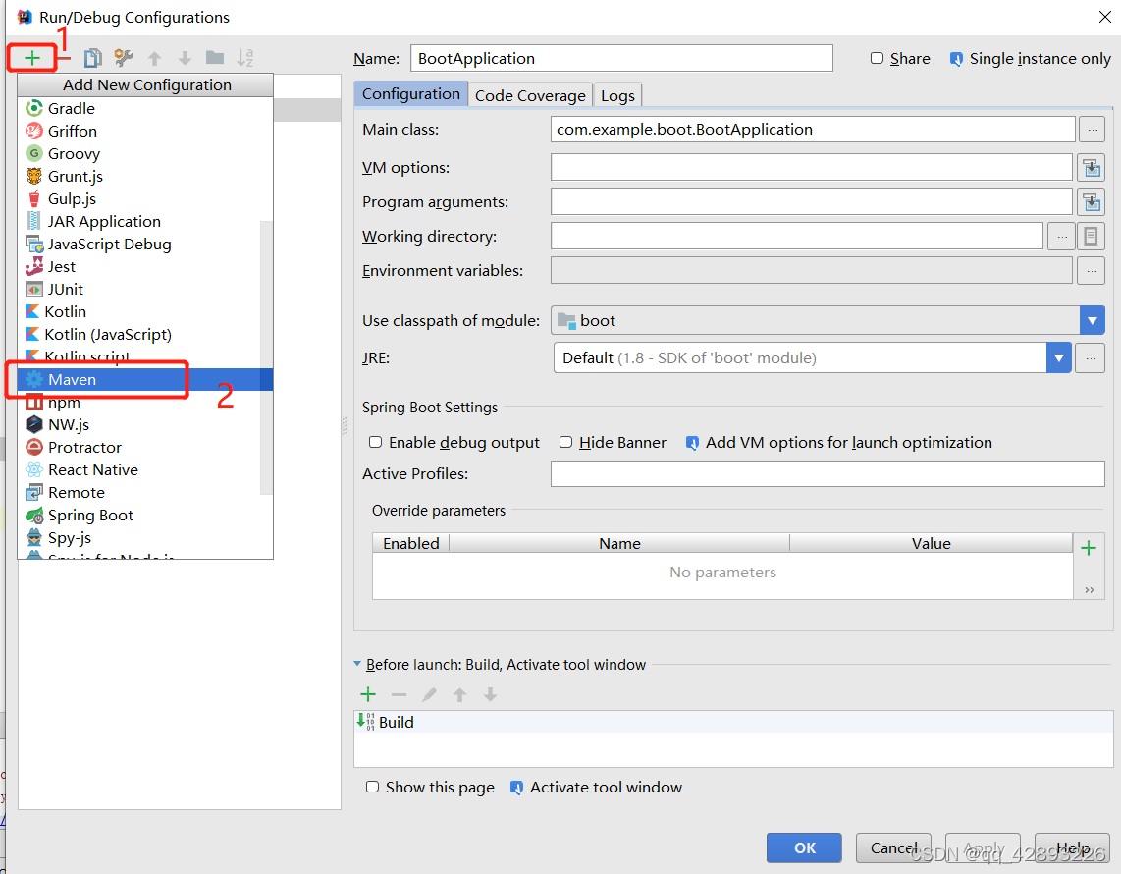Add an override parameter with green plus
Viewport: 1121px width, 874px height.
tap(1088, 548)
